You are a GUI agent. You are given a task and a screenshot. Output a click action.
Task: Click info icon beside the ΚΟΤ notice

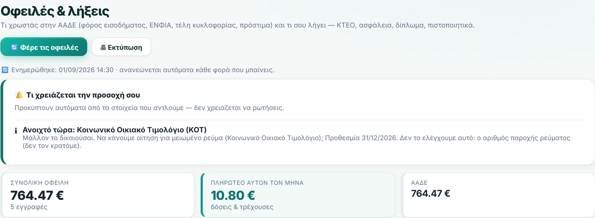pos(16,130)
